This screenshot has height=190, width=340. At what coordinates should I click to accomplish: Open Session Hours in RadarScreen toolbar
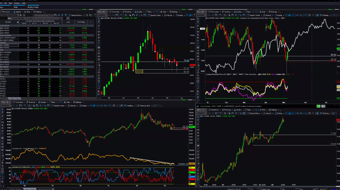click(x=76, y=15)
